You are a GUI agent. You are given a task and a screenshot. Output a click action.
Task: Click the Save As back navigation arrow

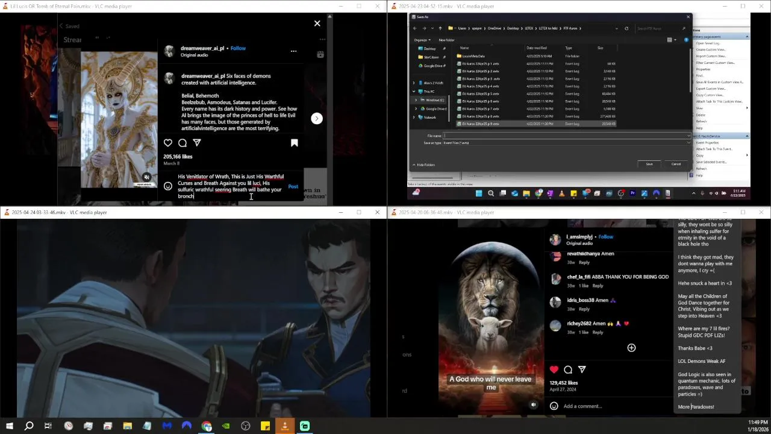(x=414, y=28)
